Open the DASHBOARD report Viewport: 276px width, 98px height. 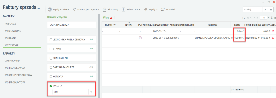(12, 61)
